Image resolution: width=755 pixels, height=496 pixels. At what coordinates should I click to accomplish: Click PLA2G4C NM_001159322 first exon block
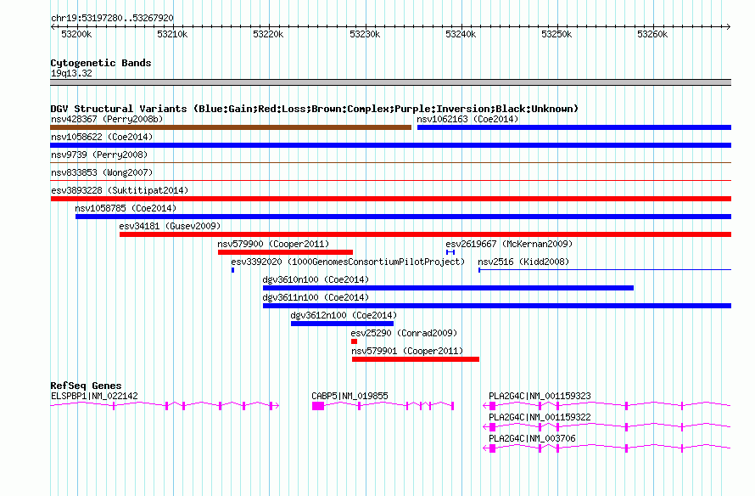[x=492, y=427]
